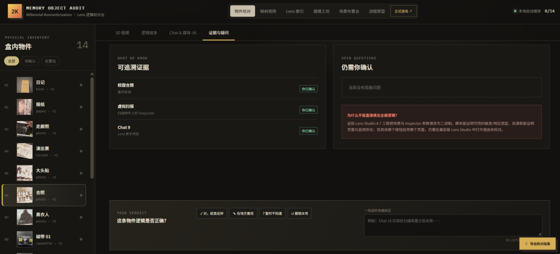Click the status dot for 大头贴
Screen dimensions: 560x254
point(81,173)
